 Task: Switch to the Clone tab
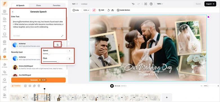pos(39,5)
